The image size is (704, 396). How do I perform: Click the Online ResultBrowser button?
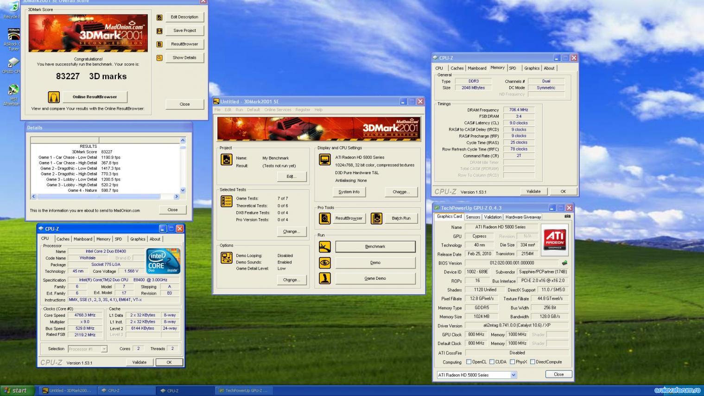tap(95, 97)
